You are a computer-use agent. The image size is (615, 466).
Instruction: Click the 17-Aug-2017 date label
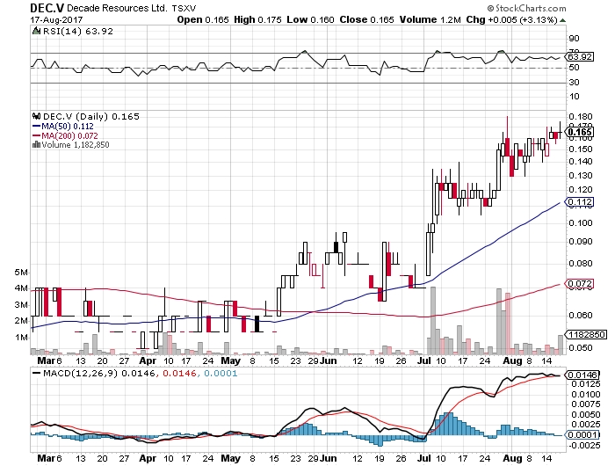(x=56, y=19)
